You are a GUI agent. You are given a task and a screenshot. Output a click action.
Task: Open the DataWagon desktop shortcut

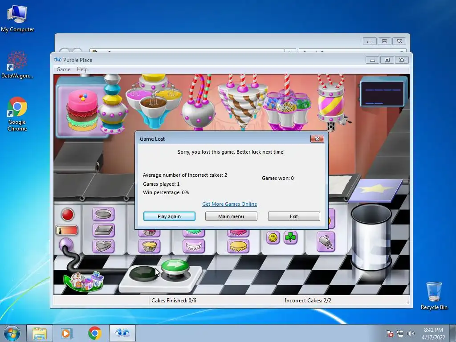[17, 65]
